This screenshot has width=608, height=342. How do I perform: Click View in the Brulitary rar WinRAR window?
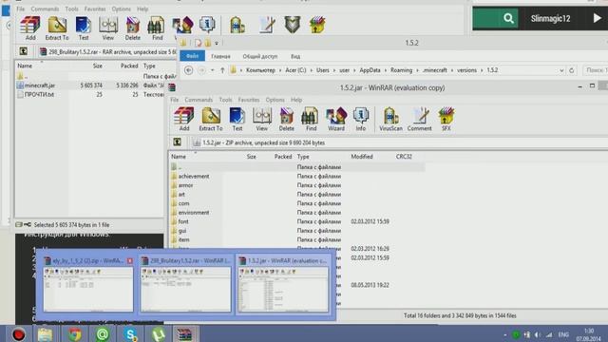[108, 28]
